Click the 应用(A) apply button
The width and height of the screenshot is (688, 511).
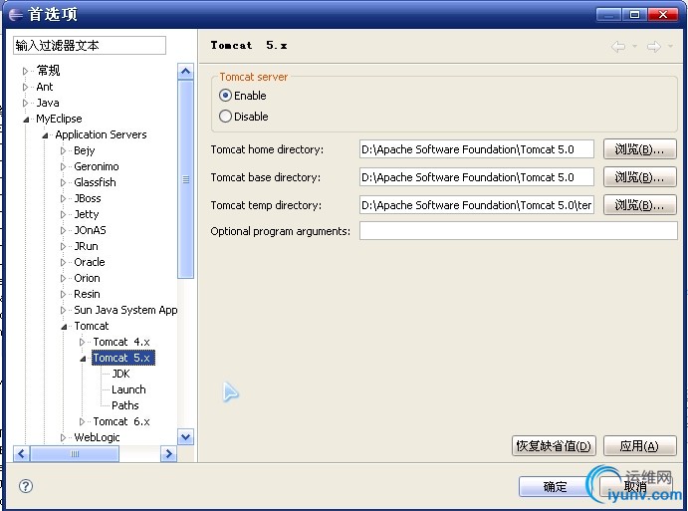[640, 446]
